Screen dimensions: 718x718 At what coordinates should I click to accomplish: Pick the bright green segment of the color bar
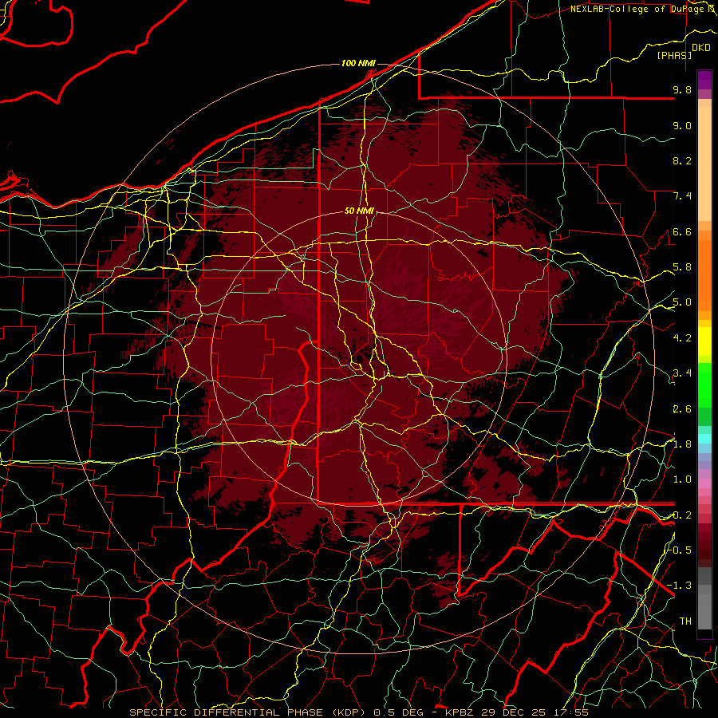704,385
